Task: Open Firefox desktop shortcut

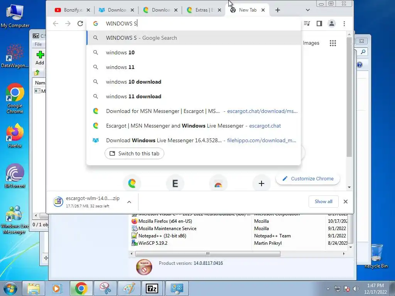Action: click(15, 135)
